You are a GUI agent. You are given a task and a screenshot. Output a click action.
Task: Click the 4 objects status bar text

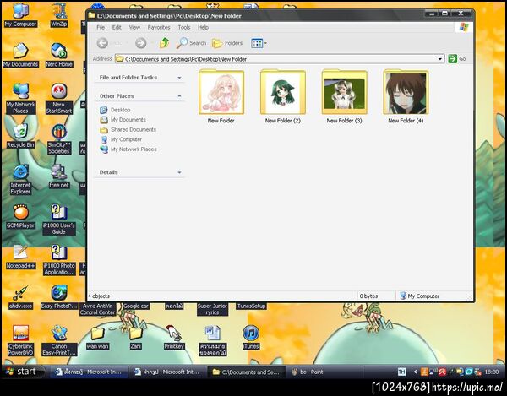99,296
